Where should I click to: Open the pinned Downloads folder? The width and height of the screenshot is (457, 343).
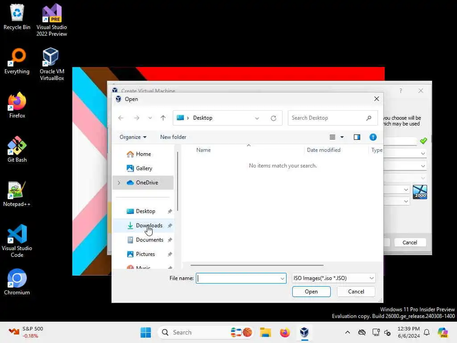click(x=143, y=226)
